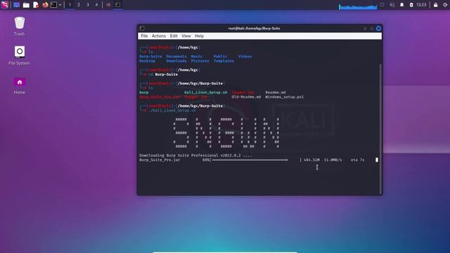
Task: Click 'Kali_Linux_Setup.sh' in the ls output
Action: (205, 92)
